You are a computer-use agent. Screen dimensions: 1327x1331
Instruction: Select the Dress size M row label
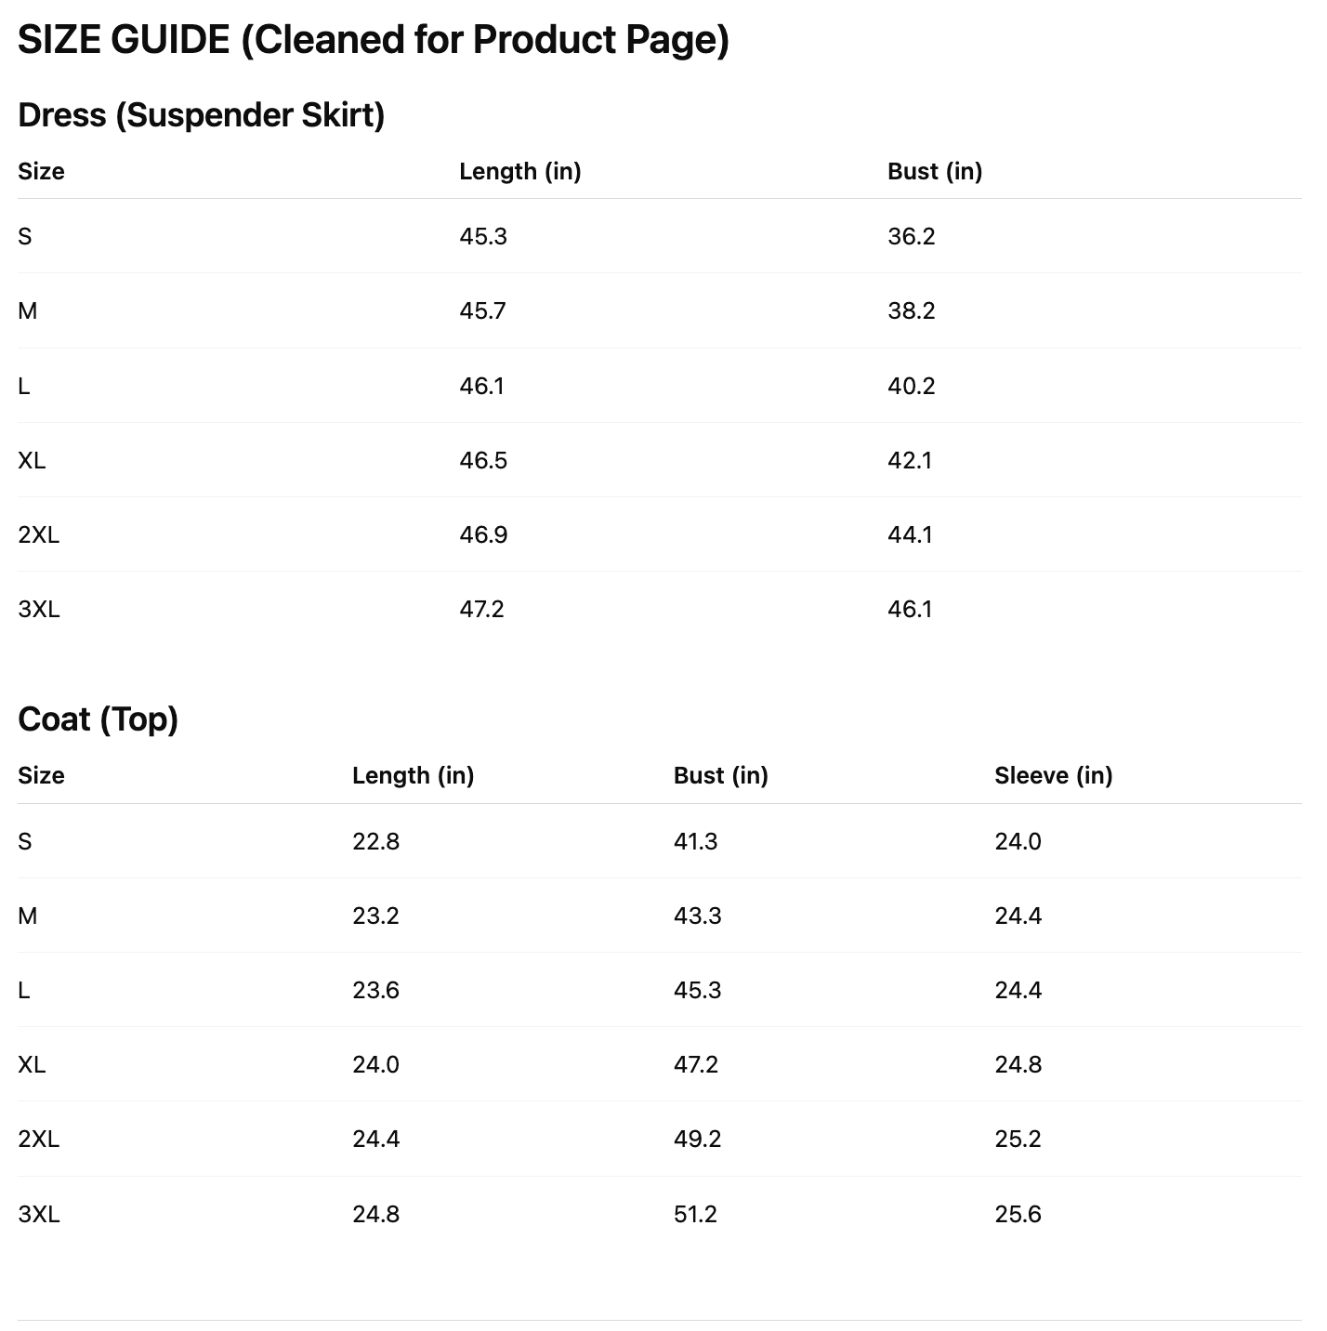(28, 310)
